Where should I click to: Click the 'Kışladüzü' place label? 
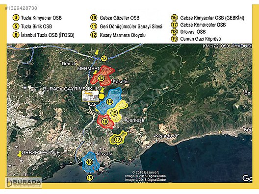[x=166, y=136]
